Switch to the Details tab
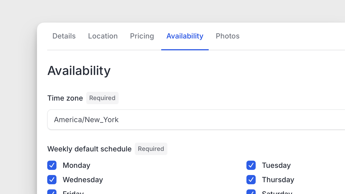This screenshot has width=345, height=194. point(64,36)
